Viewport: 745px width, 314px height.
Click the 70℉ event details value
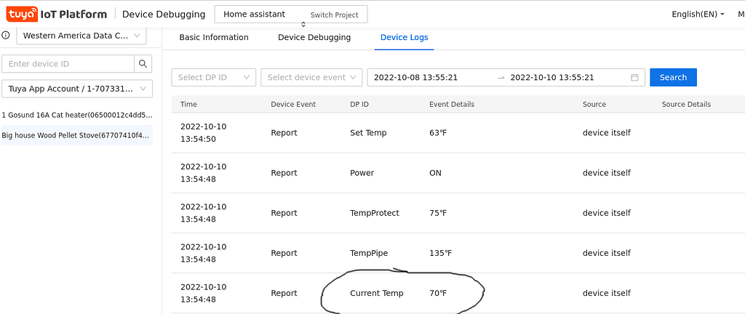tap(438, 293)
